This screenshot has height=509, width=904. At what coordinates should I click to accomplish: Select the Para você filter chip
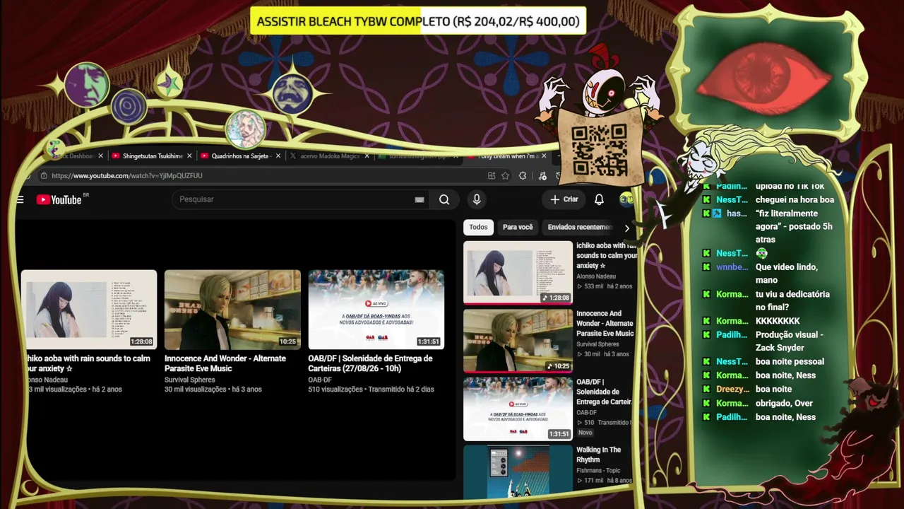(518, 227)
